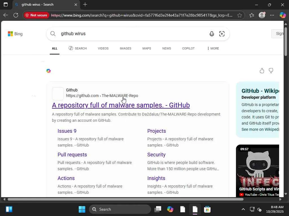
Task: Open the Windows Start menu
Action: 82,209
